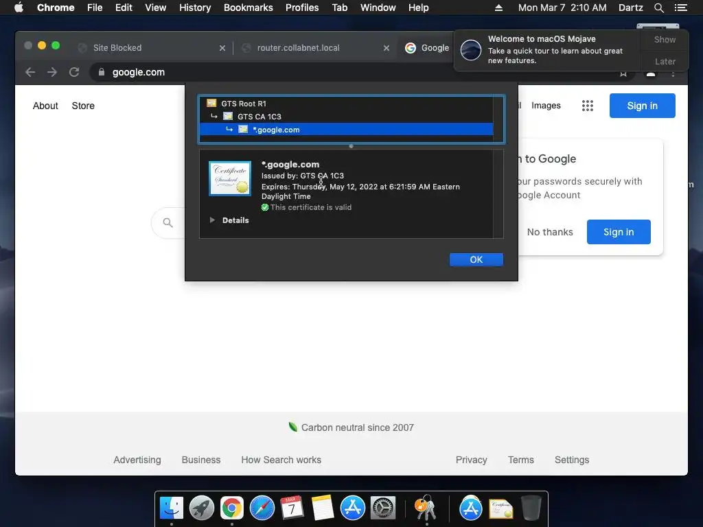Click OK to dismiss certificate dialog
703x527 pixels.
tap(476, 259)
